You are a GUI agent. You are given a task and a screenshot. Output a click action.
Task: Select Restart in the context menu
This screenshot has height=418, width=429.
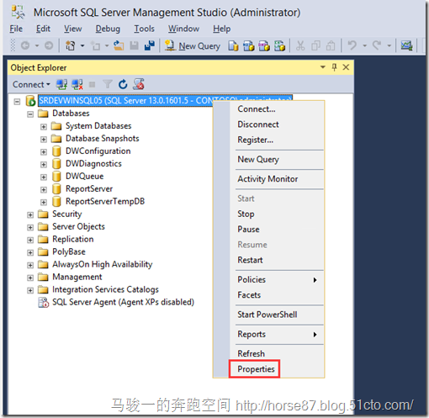click(x=250, y=260)
